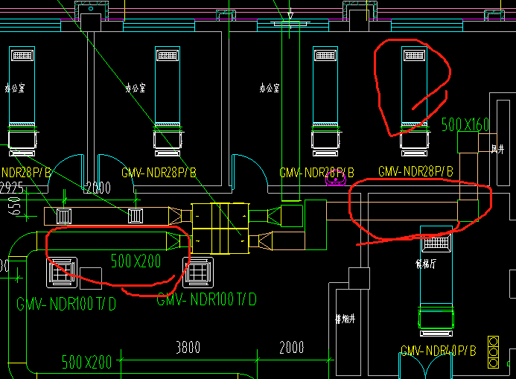Click the GMV-NDR40P/B unit label
The height and width of the screenshot is (379, 516).
(439, 351)
